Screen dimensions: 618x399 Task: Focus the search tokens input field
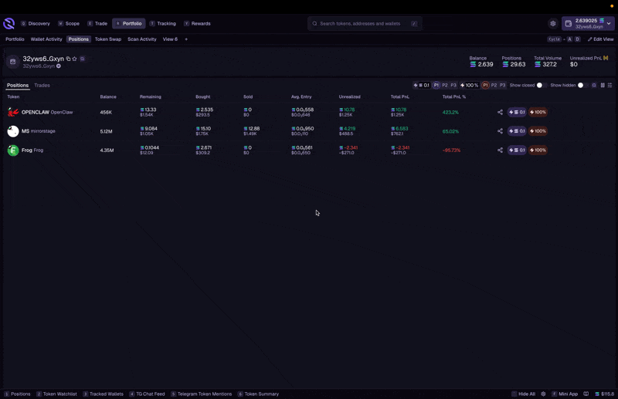click(365, 24)
